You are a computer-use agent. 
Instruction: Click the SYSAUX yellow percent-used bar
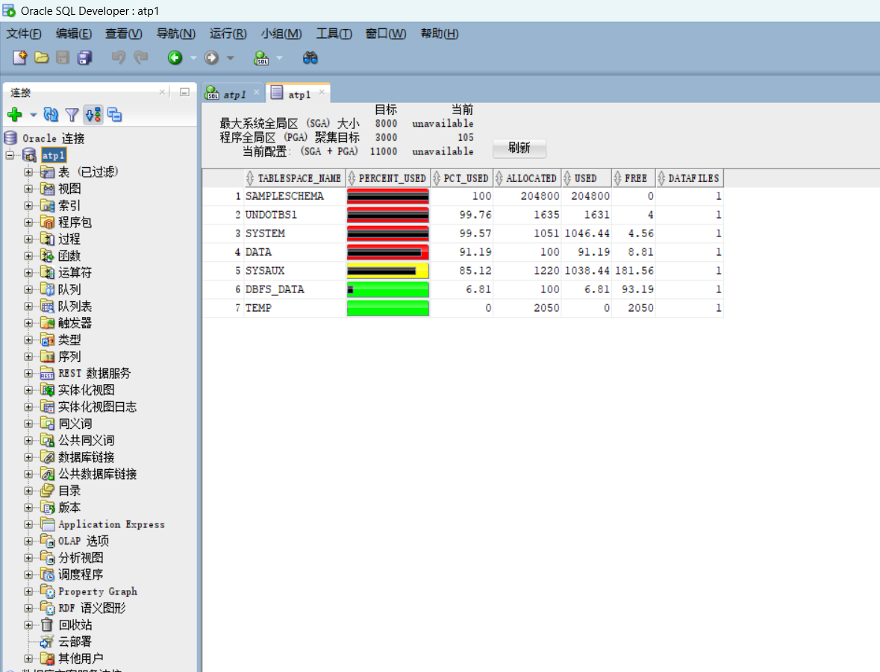[x=388, y=271]
